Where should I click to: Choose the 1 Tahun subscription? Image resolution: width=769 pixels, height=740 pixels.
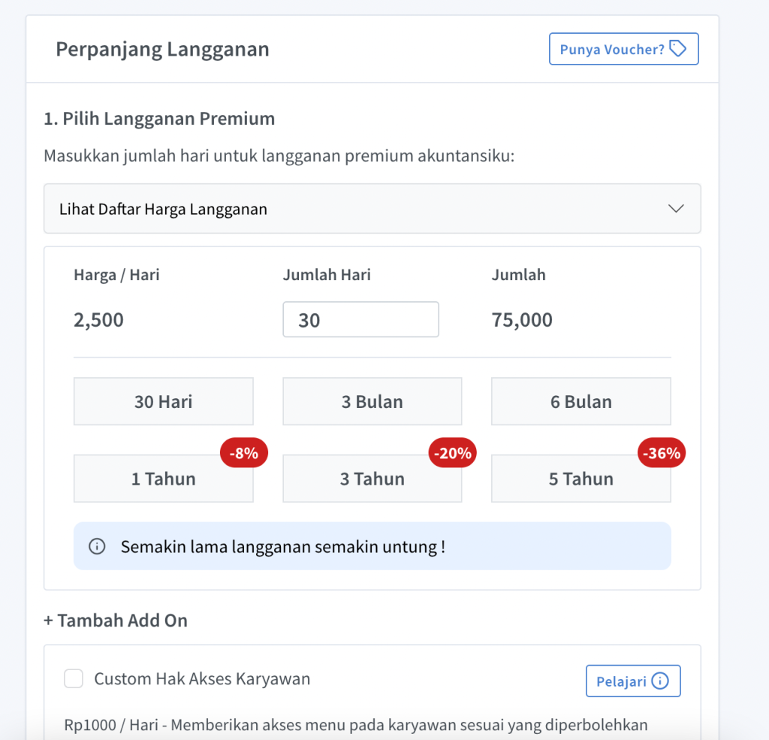click(x=163, y=479)
